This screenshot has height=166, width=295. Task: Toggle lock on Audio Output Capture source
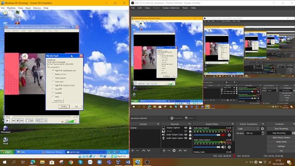190,135
